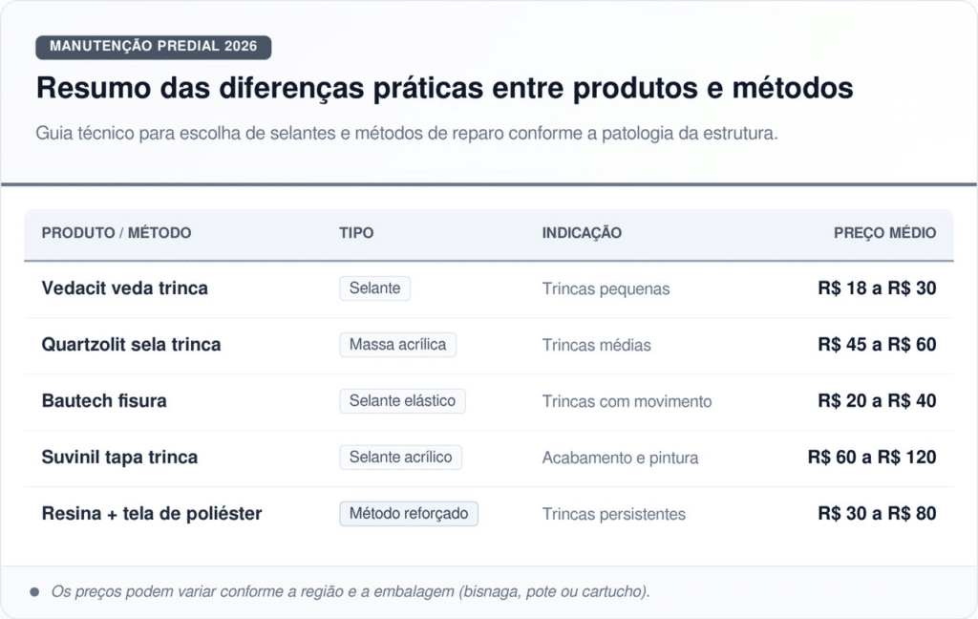The image size is (978, 619).
Task: Click the R$ 60 a R$ 120 price
Action: [x=872, y=458]
